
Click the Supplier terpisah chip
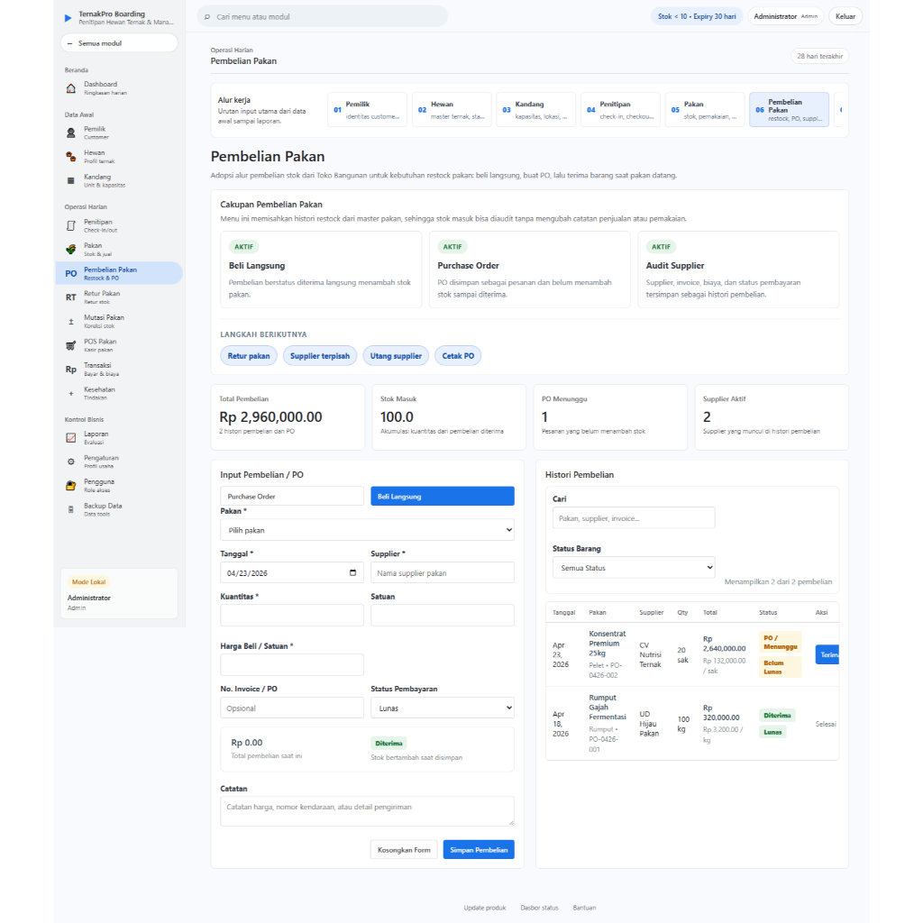point(320,355)
